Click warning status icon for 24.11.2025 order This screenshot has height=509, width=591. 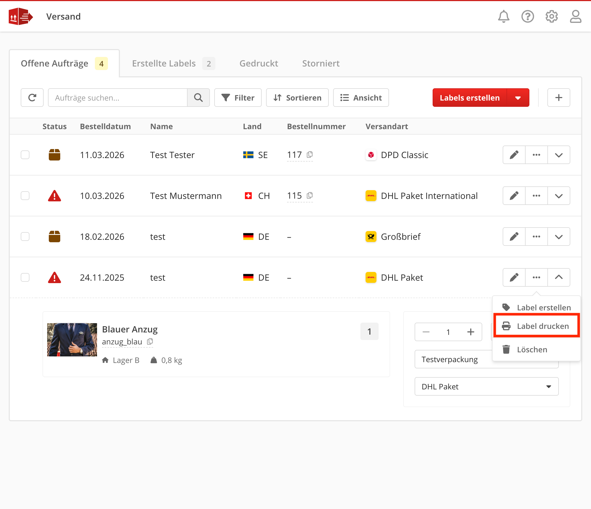coord(55,277)
